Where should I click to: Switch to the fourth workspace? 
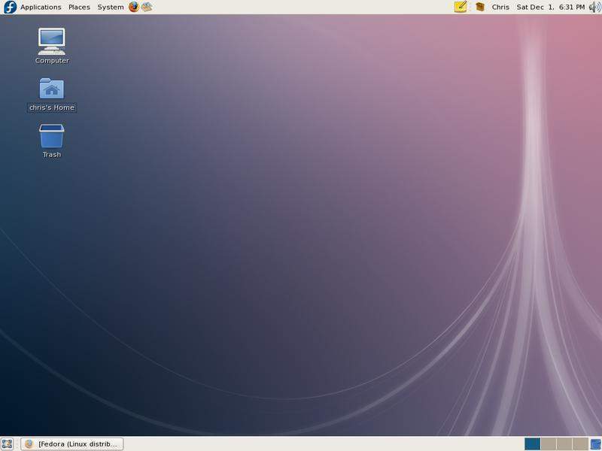pos(579,443)
